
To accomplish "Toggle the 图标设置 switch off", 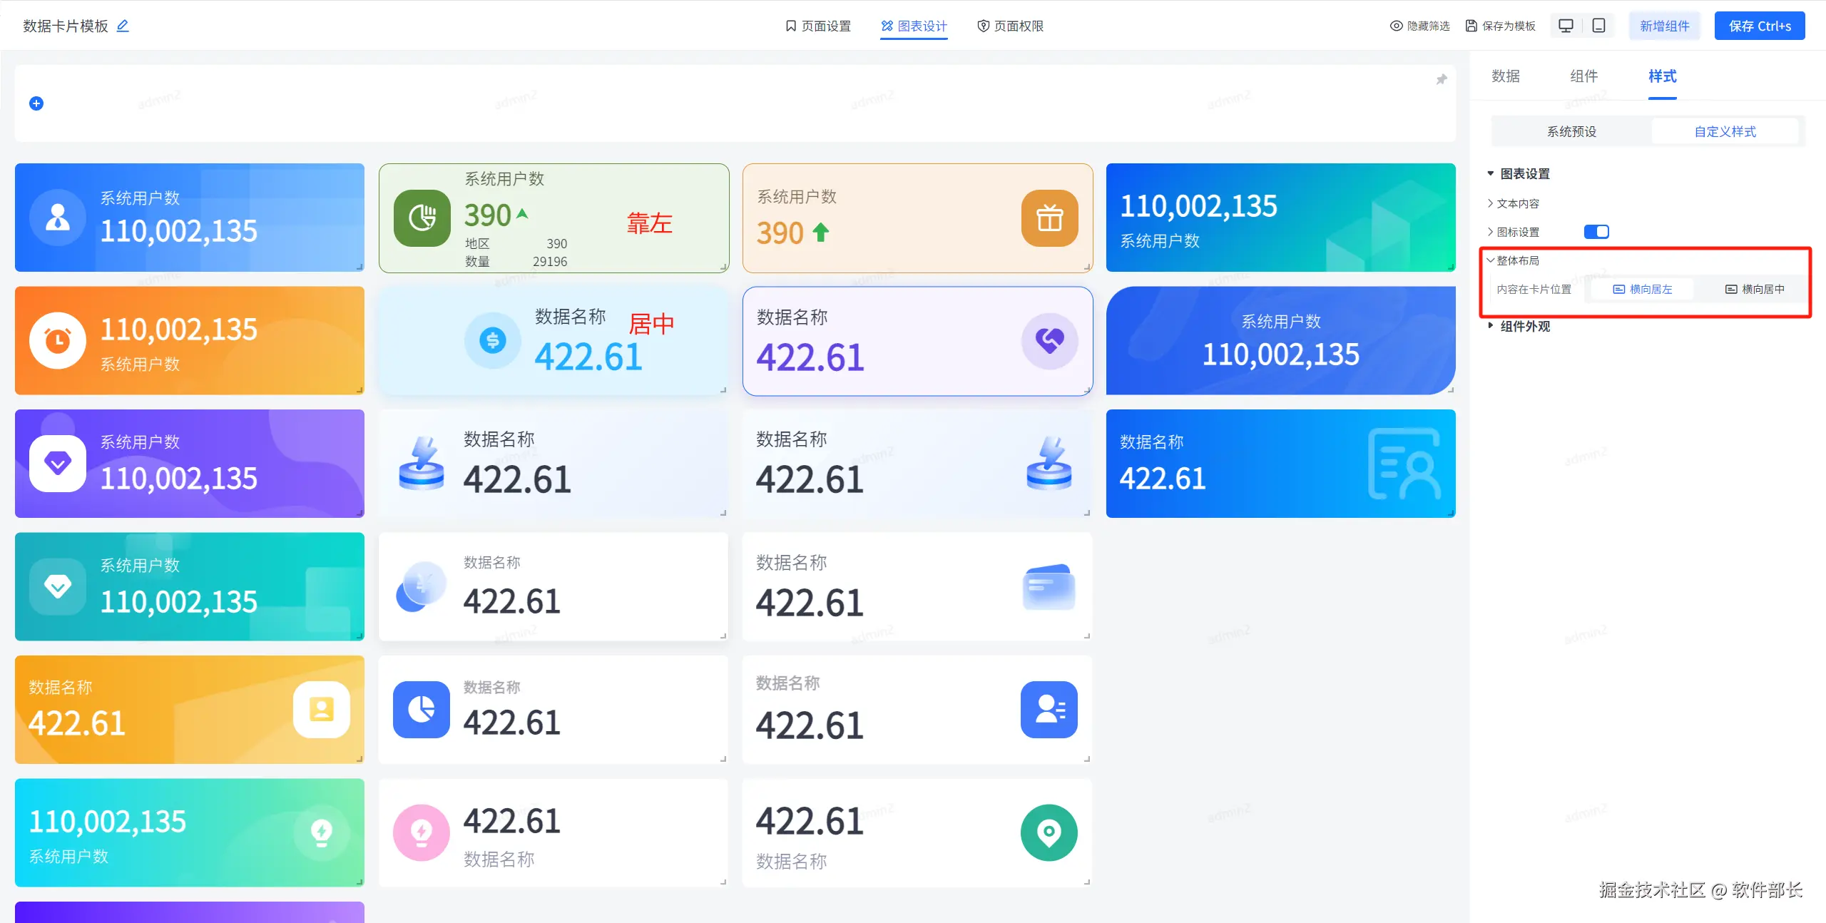I will point(1596,232).
